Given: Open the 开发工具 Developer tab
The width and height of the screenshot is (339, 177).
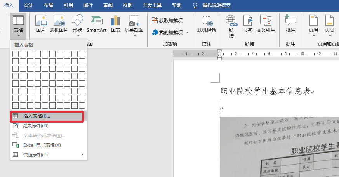Looking at the screenshot, I should click(152, 5).
